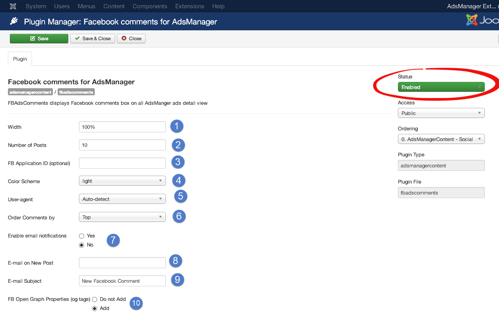Click Save & Close button

click(x=93, y=39)
